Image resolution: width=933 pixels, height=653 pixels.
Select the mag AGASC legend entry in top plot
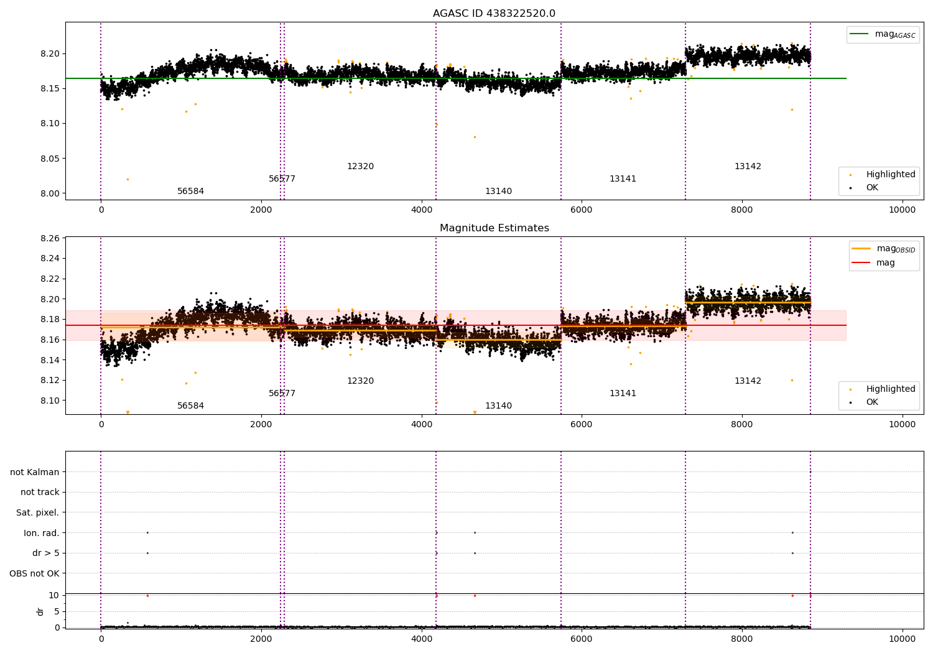883,34
